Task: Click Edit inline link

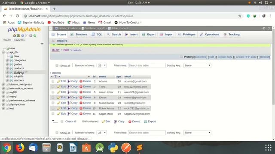Action: tap(201, 57)
